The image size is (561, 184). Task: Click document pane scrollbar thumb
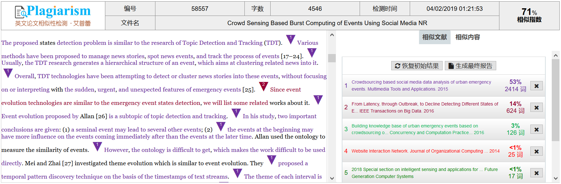pyautogui.click(x=332, y=58)
